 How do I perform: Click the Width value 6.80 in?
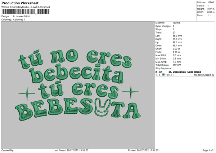(x=211, y=12)
